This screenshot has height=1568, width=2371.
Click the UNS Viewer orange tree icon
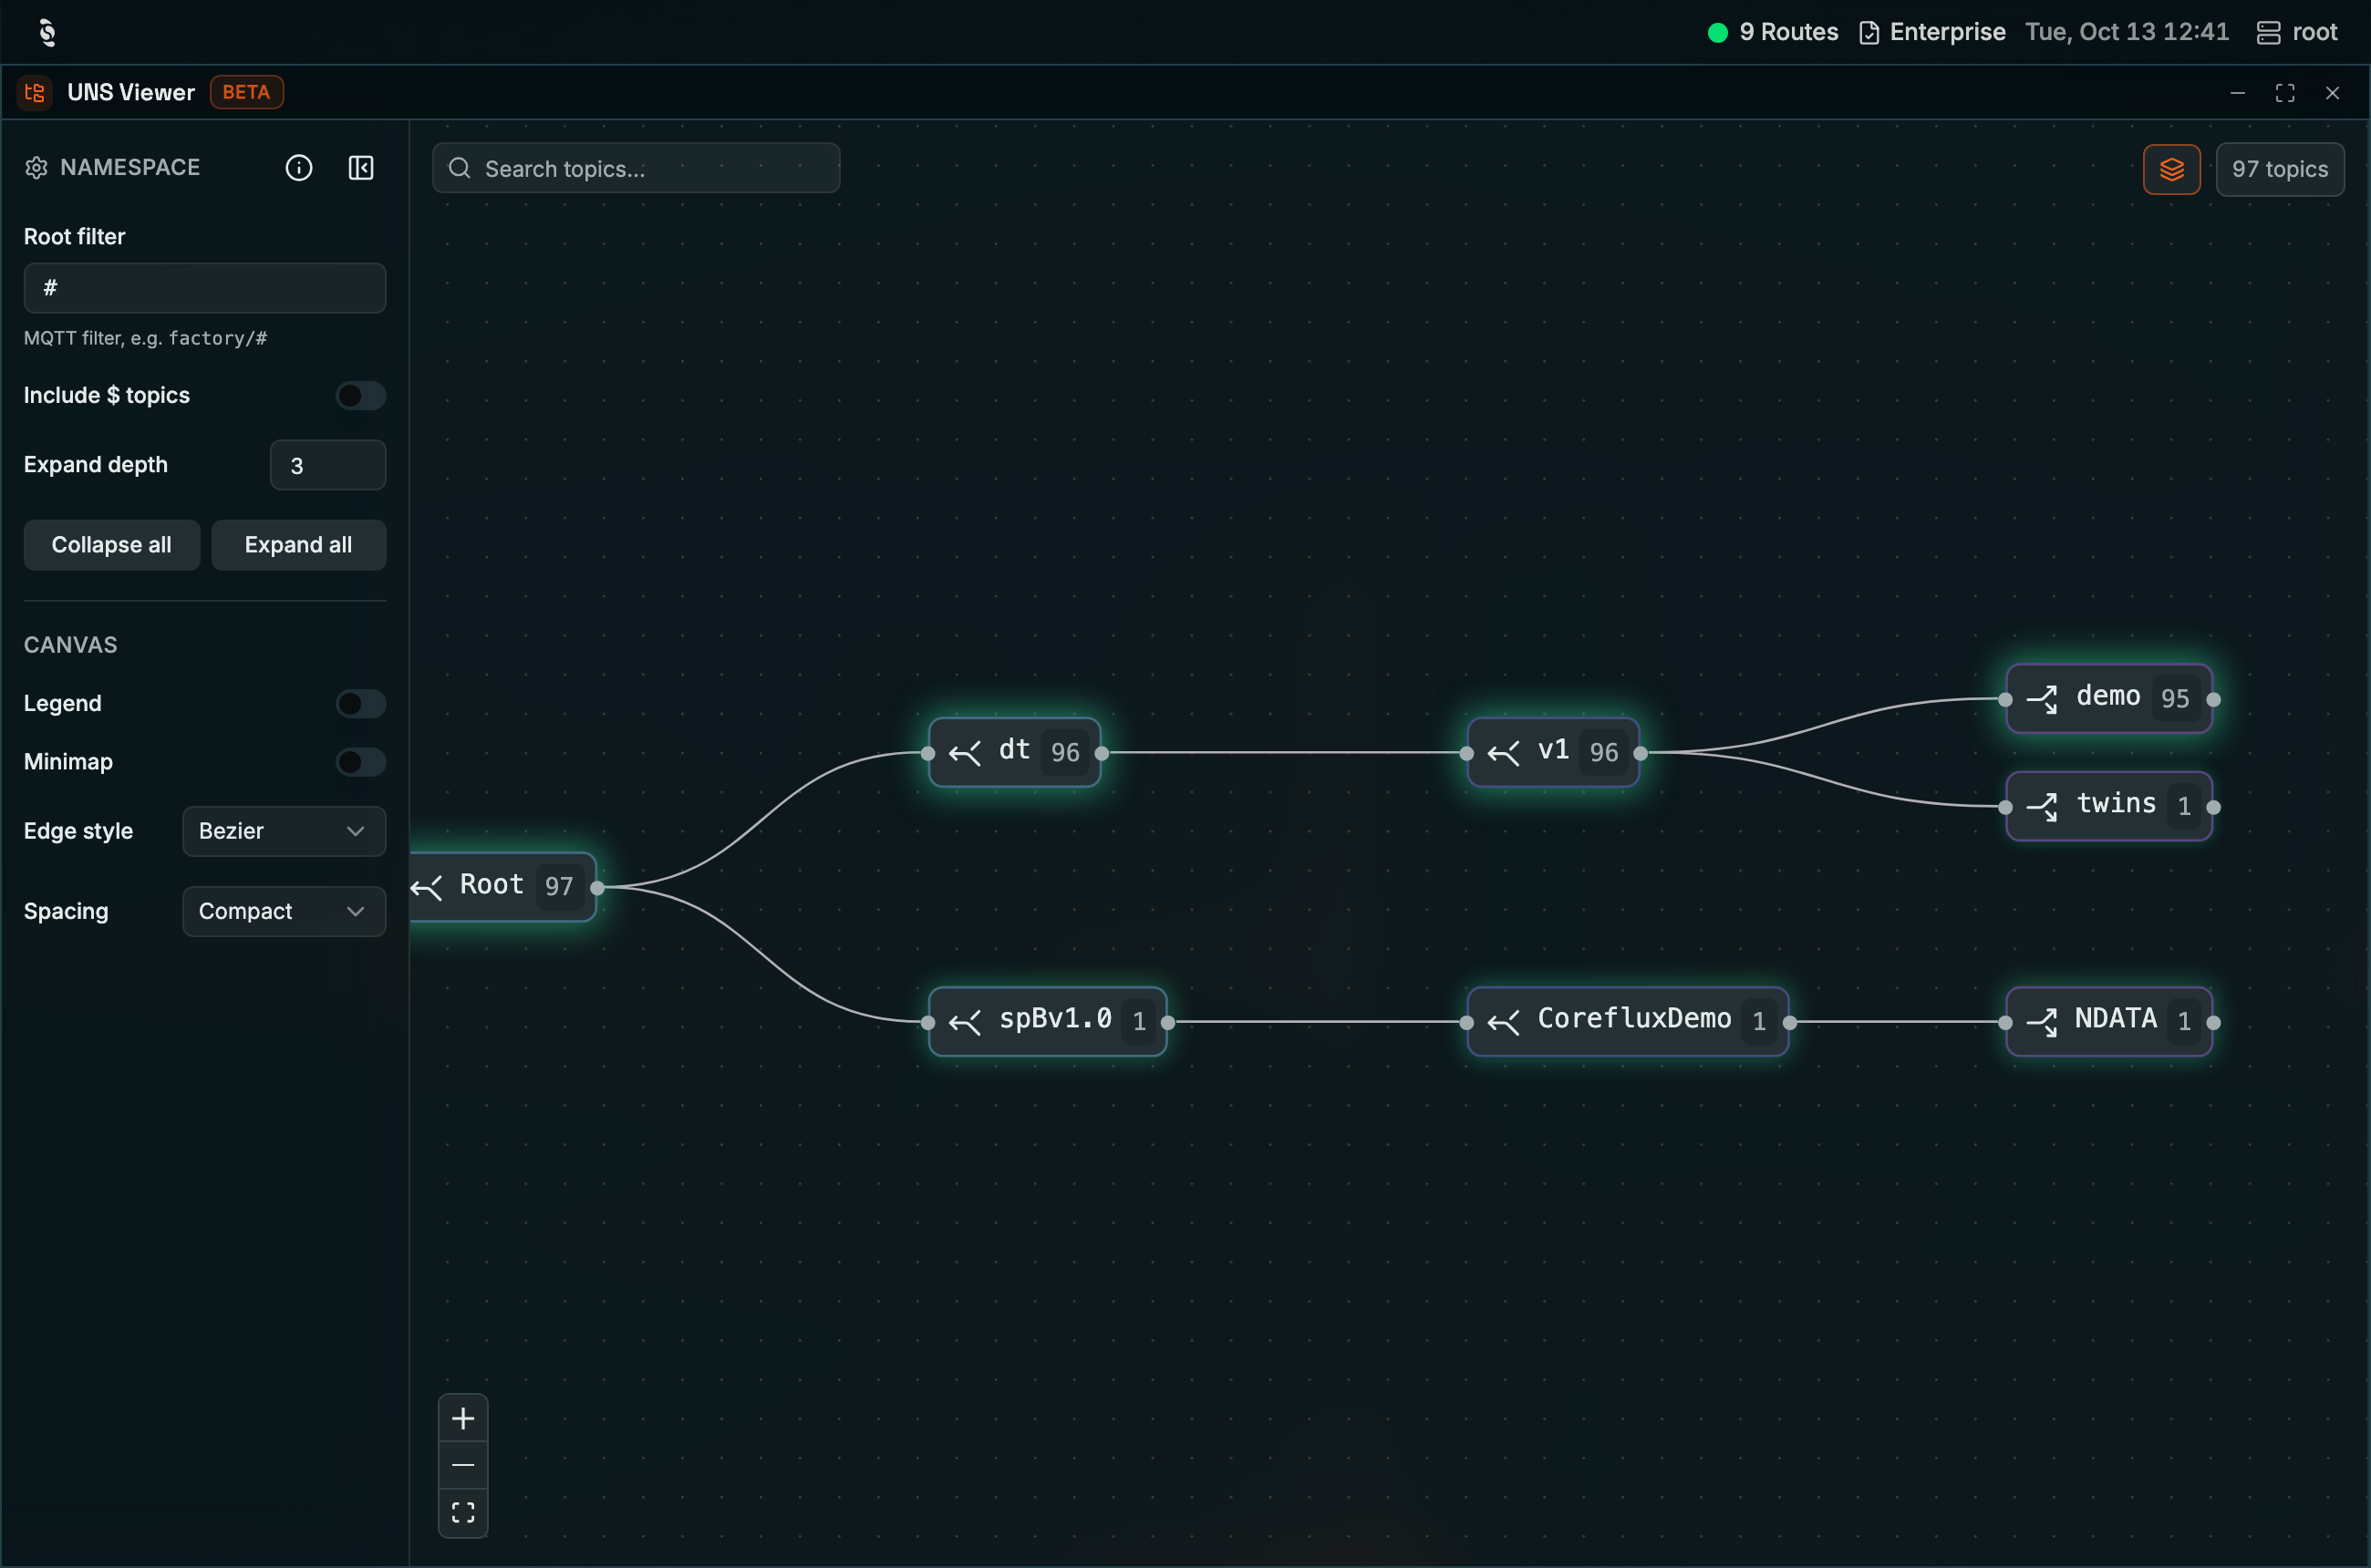pyautogui.click(x=35, y=93)
